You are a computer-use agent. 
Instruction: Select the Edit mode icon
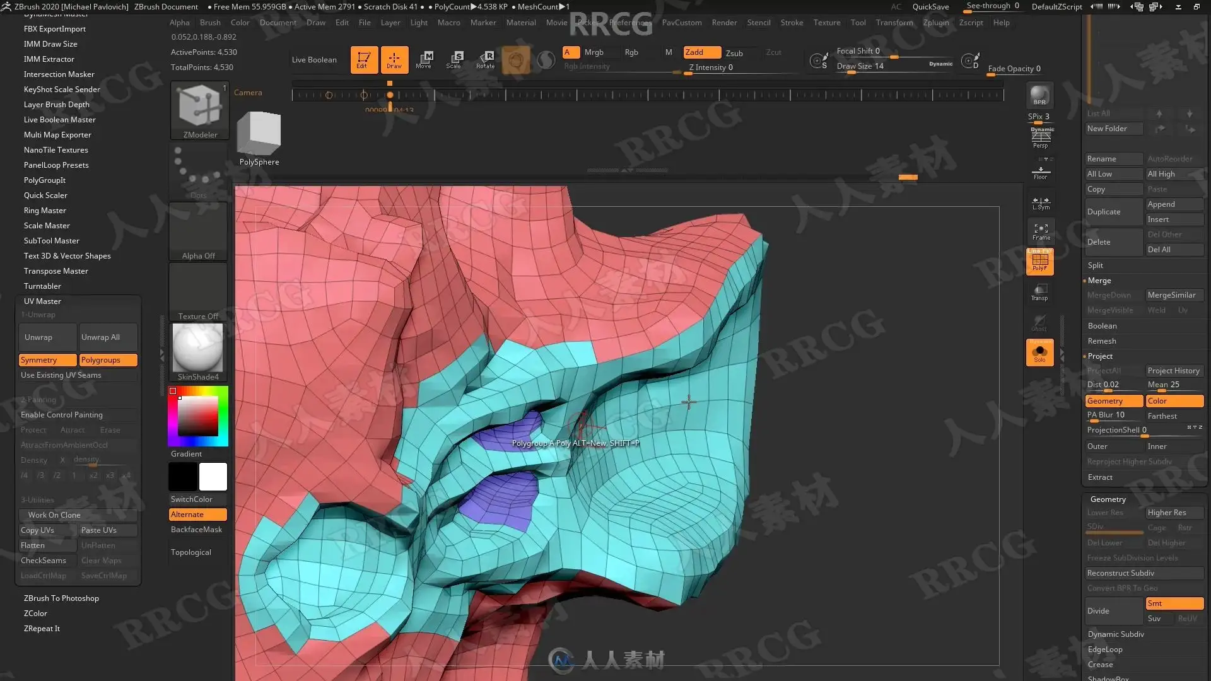tap(364, 59)
